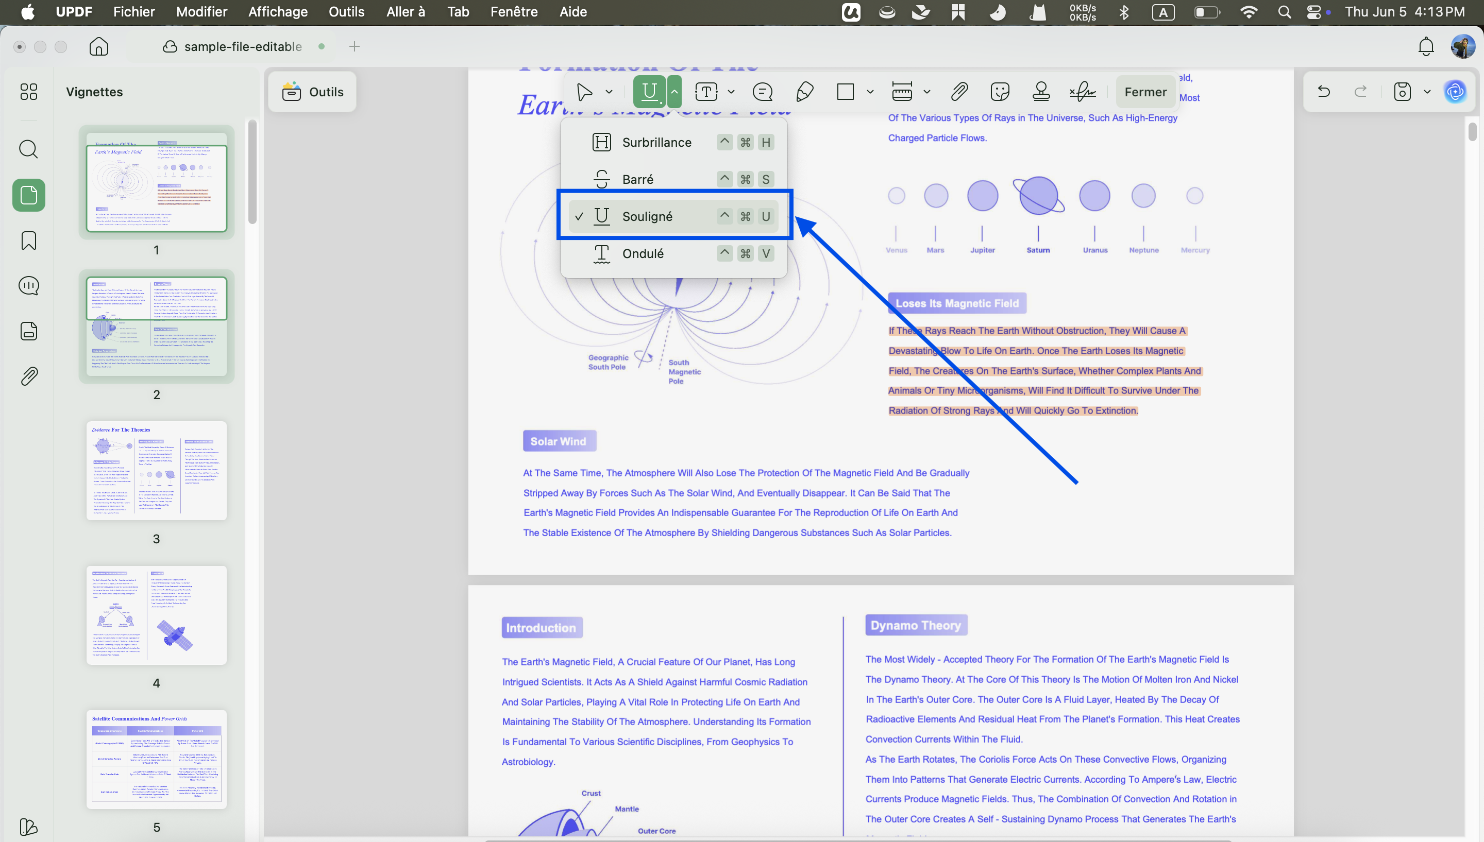1484x842 pixels.
Task: Toggle the thumbnails panel sidebar button
Action: point(28,195)
